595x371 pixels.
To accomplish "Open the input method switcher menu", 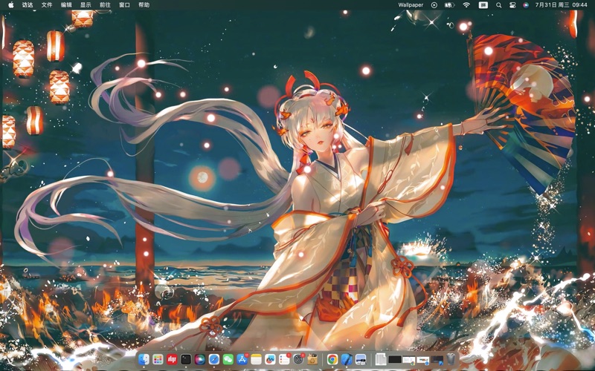I will tap(483, 5).
